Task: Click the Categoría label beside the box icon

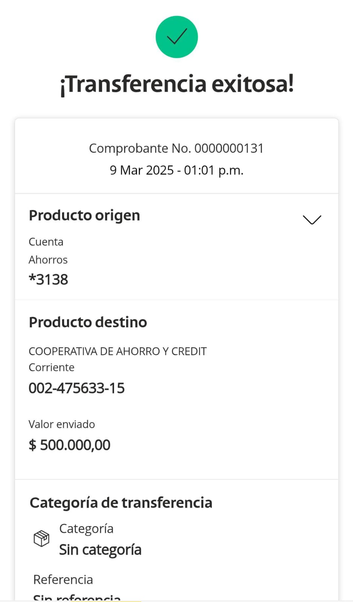Action: point(86,529)
